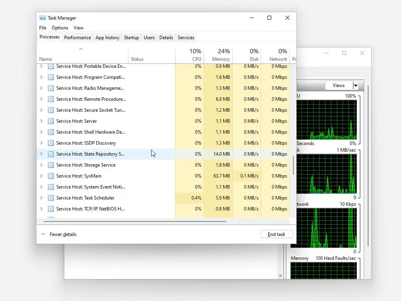401x301 pixels.
Task: Click gear icon of Service Host: System Event Noti...
Action: pos(51,187)
